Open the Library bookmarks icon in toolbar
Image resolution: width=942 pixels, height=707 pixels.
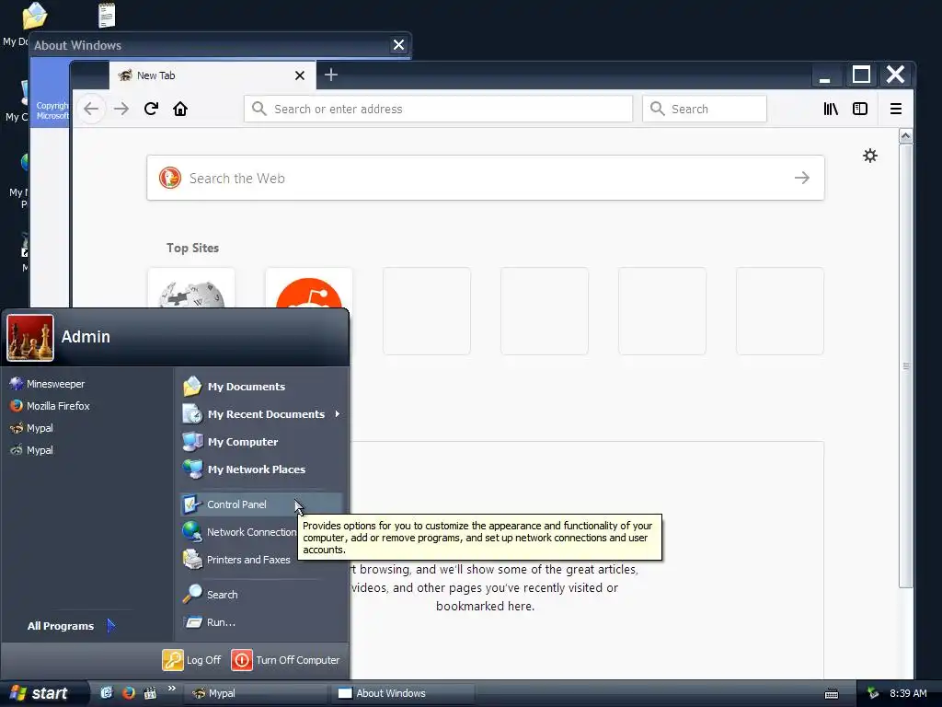point(831,109)
